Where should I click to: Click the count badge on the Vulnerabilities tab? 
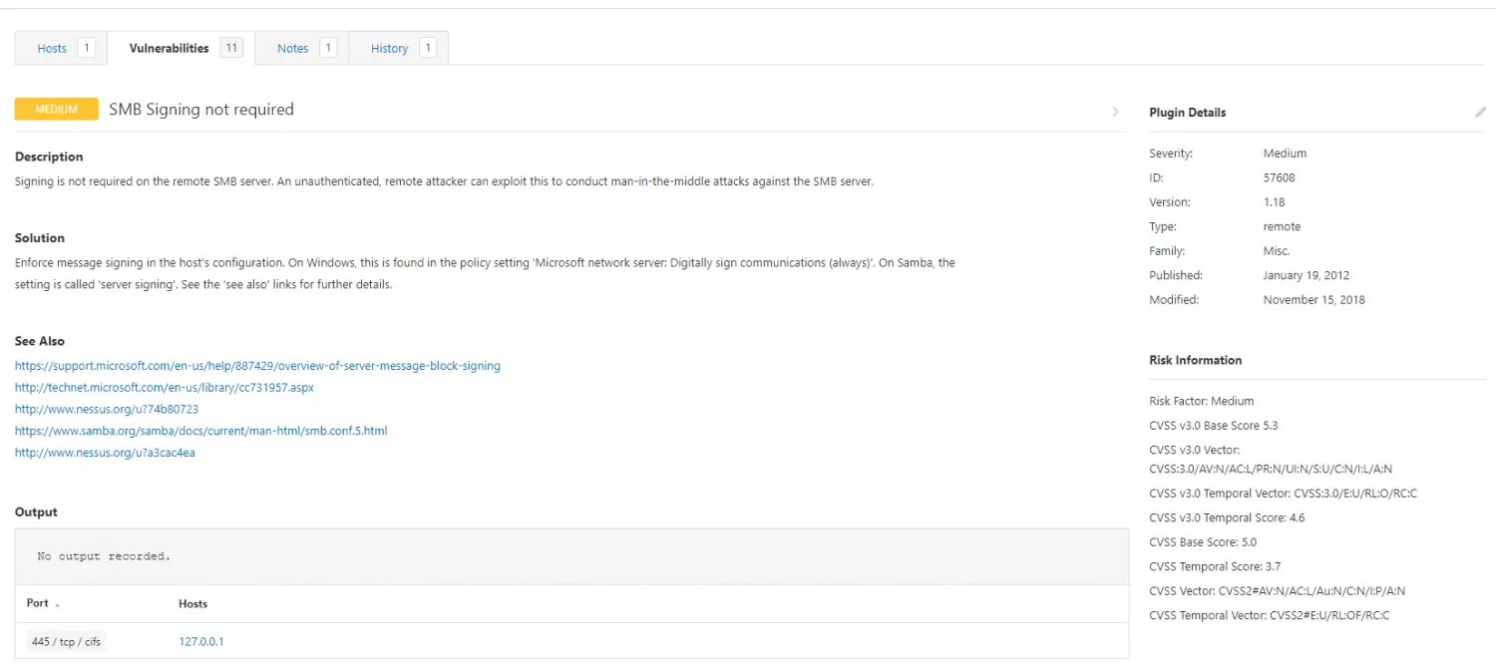233,47
